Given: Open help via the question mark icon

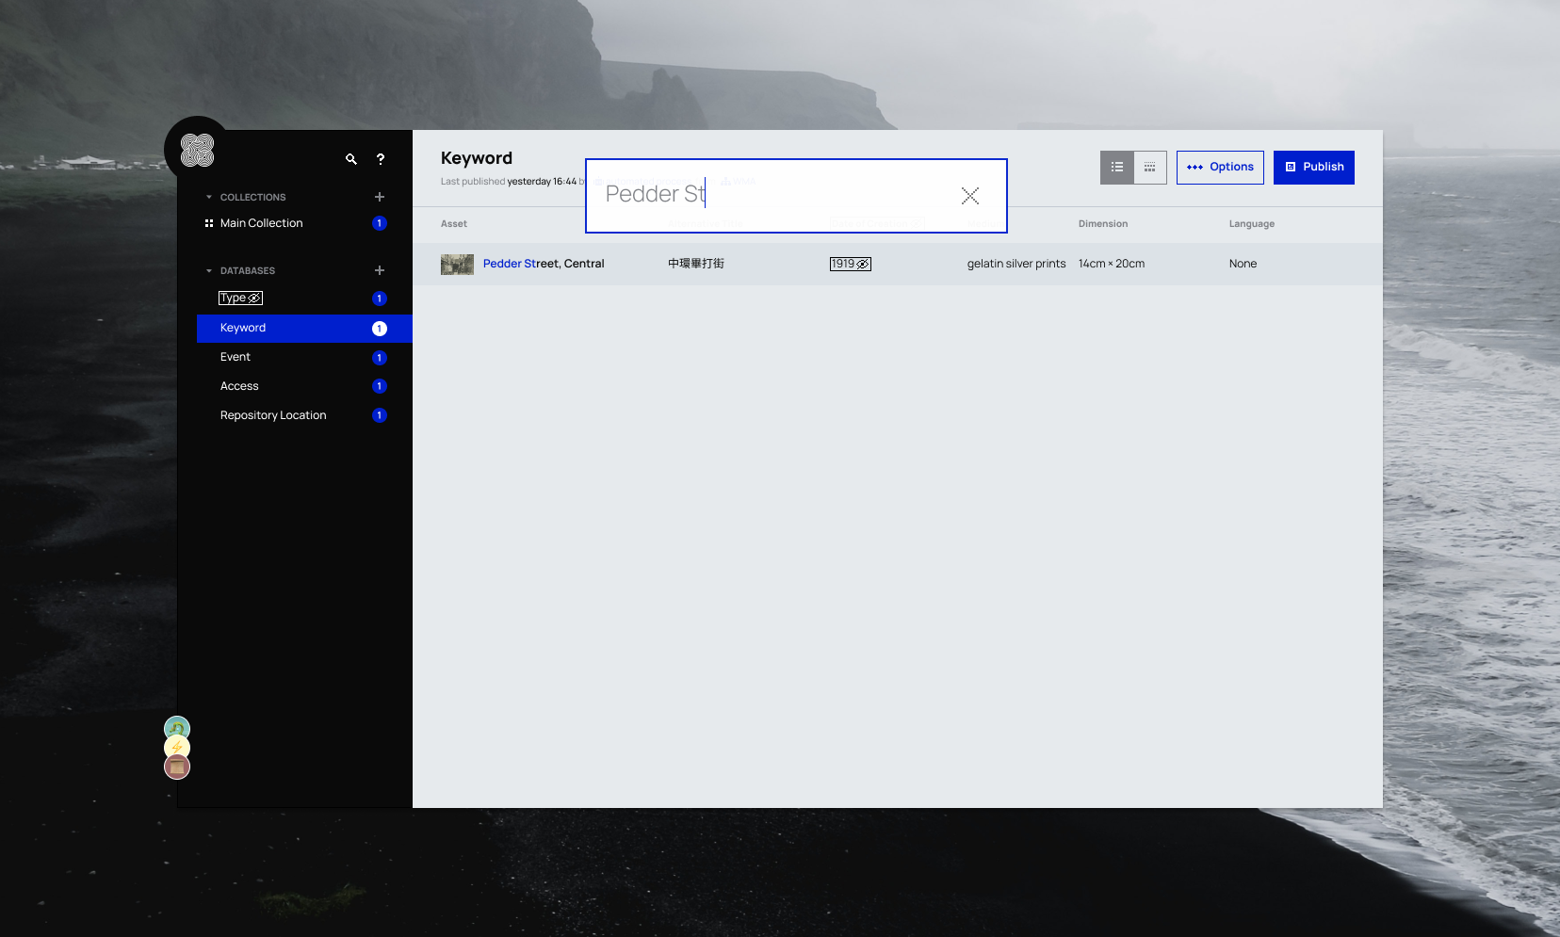Looking at the screenshot, I should click(381, 159).
